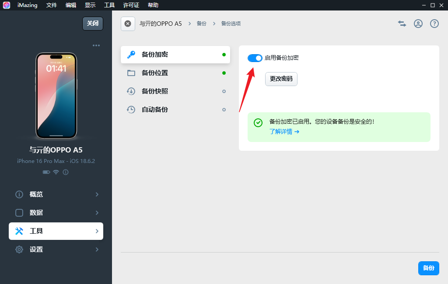Click the iPhone 16 Pro Max - iOS 18.6.2 text
The height and width of the screenshot is (284, 448).
[x=56, y=161]
